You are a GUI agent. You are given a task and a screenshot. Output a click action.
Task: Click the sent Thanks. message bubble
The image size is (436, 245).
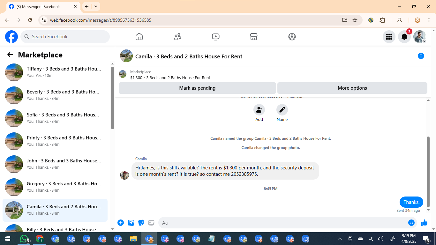tap(411, 202)
